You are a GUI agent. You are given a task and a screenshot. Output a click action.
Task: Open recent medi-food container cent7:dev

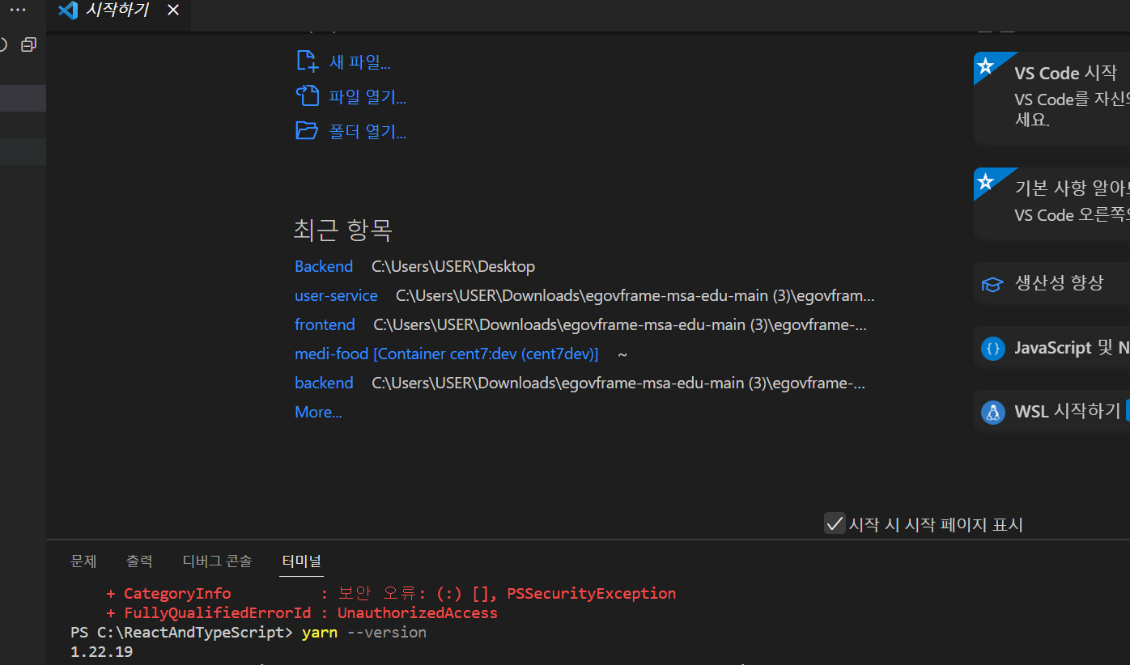(x=447, y=354)
